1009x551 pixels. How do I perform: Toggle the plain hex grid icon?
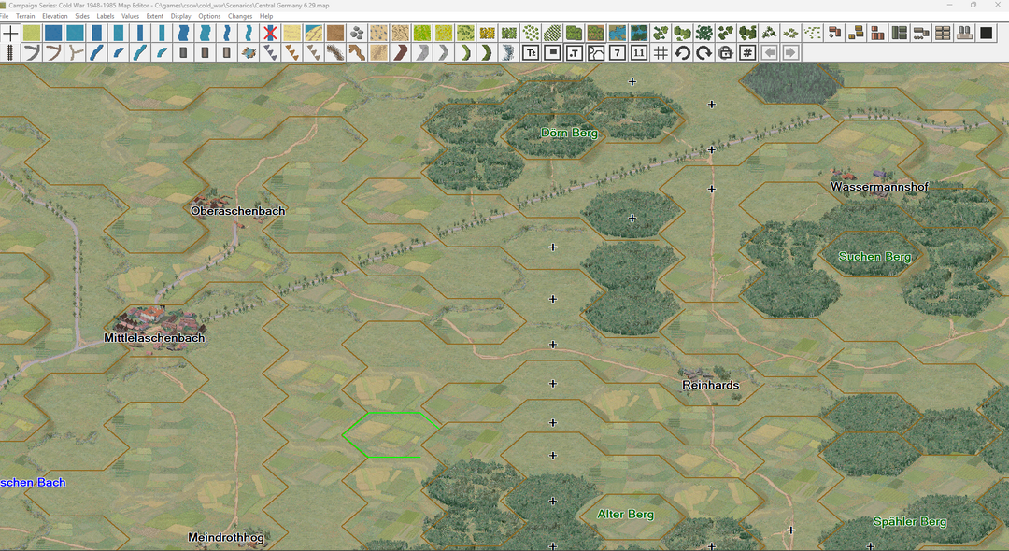point(661,52)
